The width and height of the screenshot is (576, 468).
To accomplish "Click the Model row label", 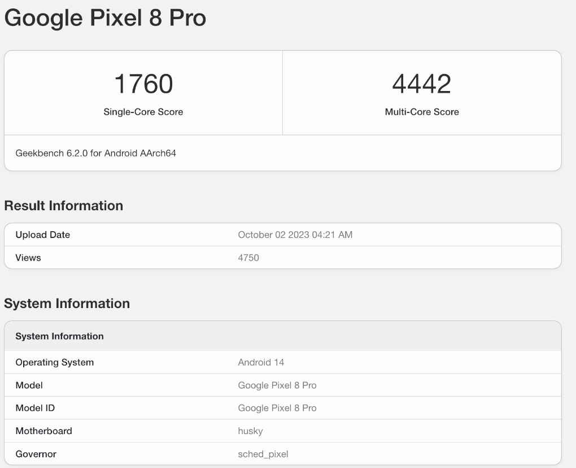I will (29, 385).
